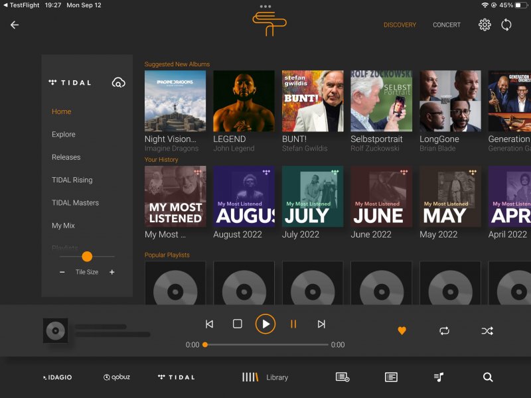Open the May 2022 history tile
Screen dimensions: 531x398
[450, 196]
